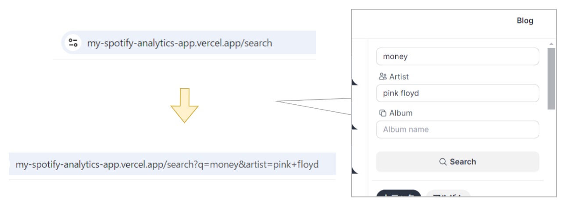Focus the Artist field containing 'pink floyd'

(x=457, y=93)
